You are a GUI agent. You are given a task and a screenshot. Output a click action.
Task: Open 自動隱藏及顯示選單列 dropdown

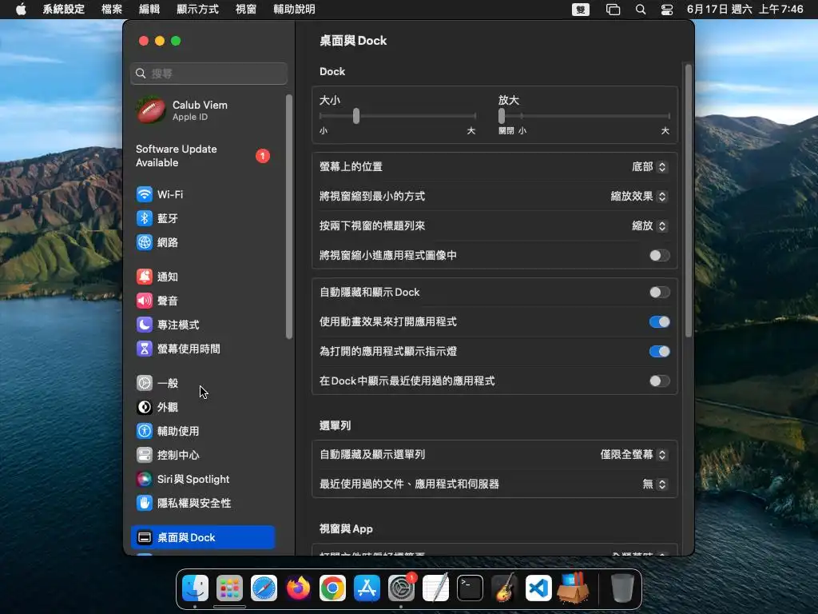[633, 454]
